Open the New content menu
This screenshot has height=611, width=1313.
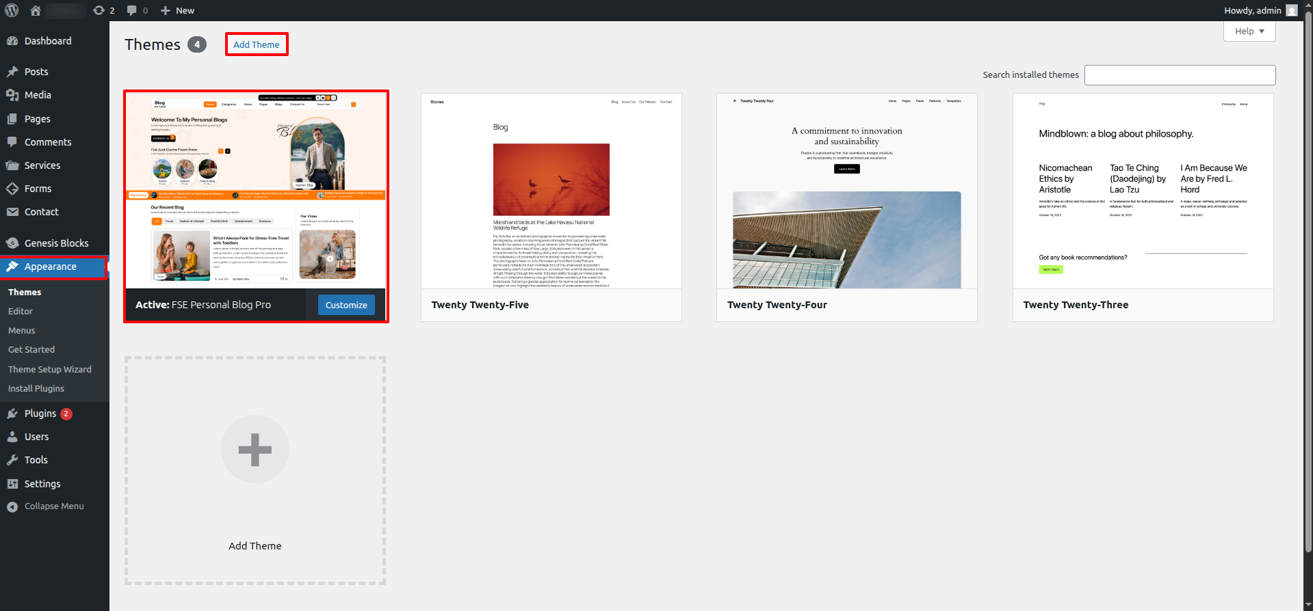[177, 10]
